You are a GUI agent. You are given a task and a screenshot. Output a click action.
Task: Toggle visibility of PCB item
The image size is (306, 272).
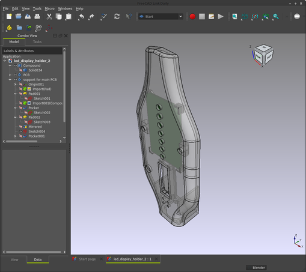click(15, 75)
